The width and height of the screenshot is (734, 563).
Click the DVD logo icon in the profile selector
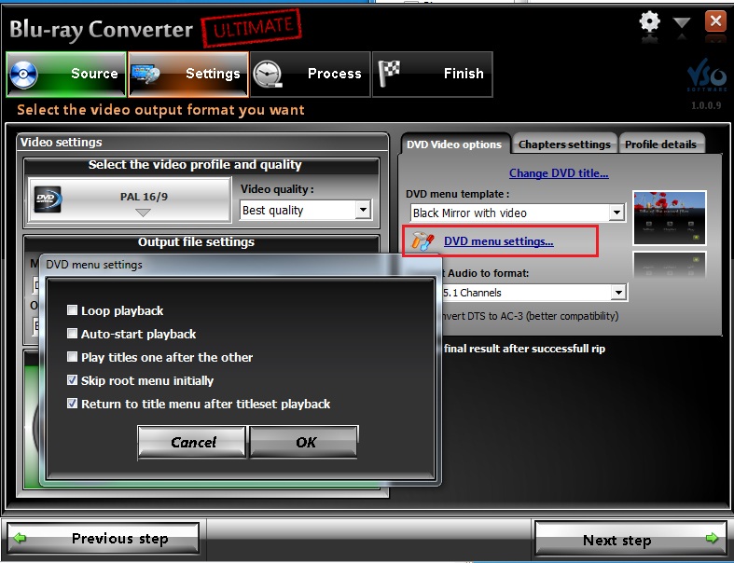pos(48,199)
